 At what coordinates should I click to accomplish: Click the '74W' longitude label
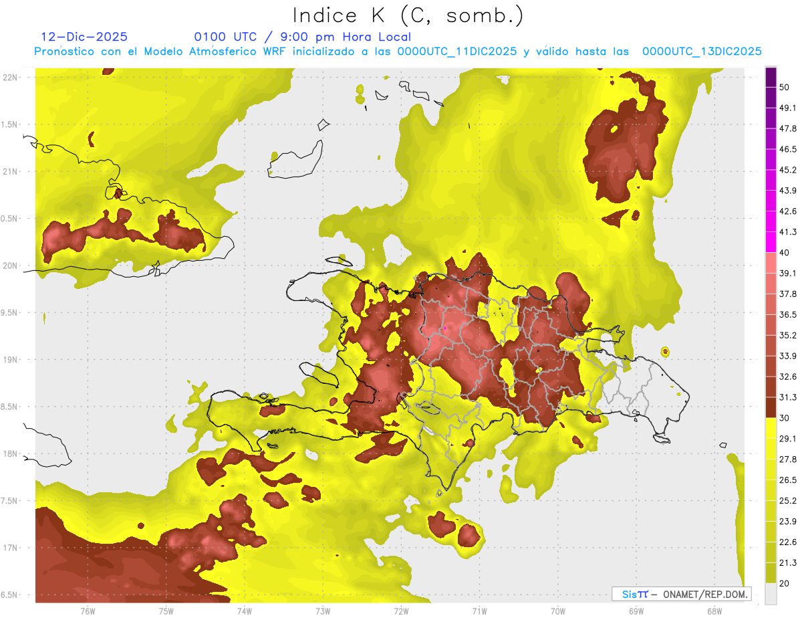[245, 611]
